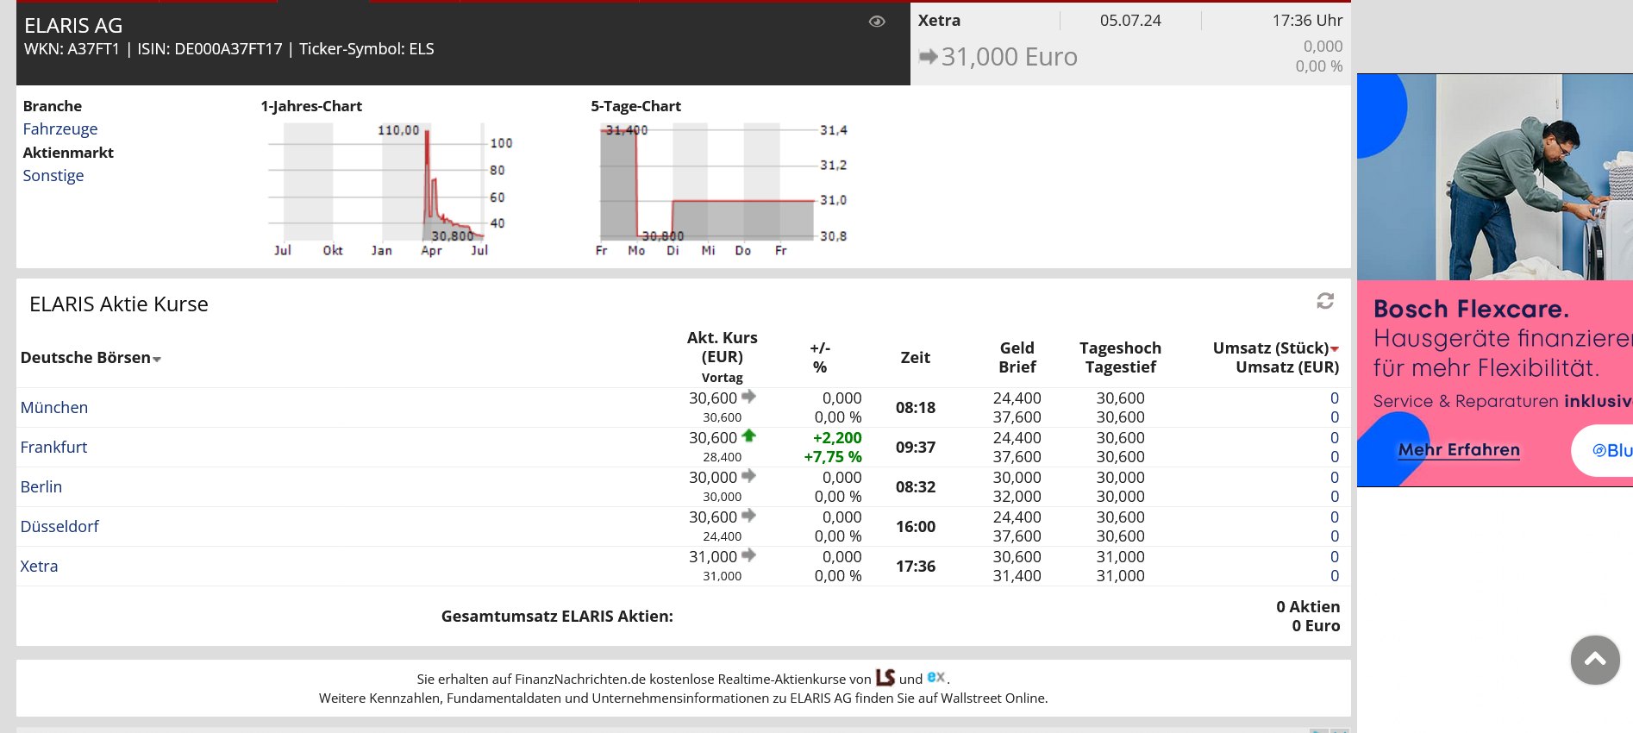Expand the Deutsche Börsen dropdown
The height and width of the screenshot is (733, 1633).
[157, 359]
